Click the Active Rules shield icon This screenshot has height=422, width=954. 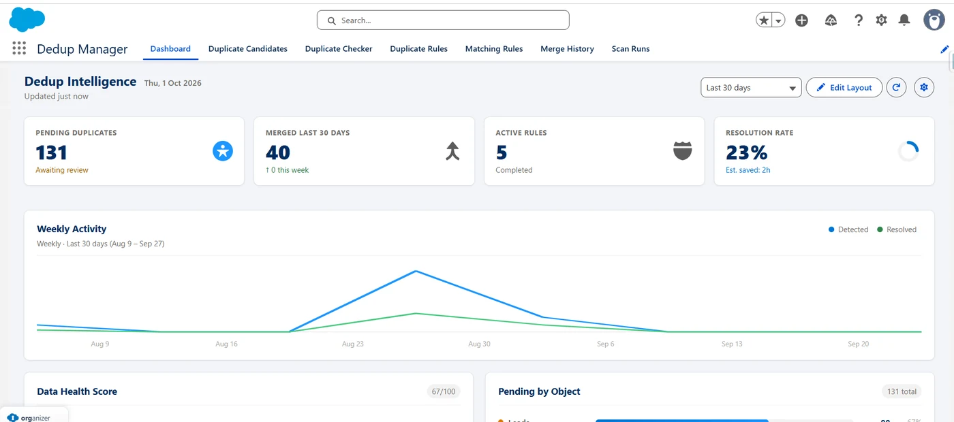pyautogui.click(x=683, y=151)
